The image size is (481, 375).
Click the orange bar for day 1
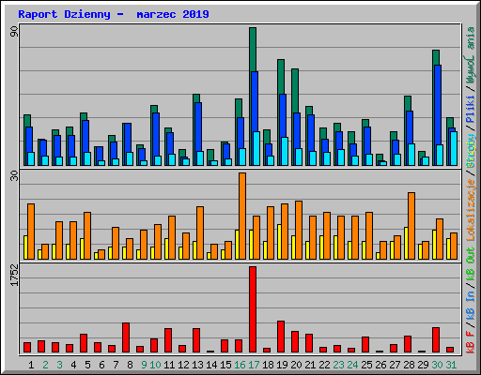tap(31, 232)
